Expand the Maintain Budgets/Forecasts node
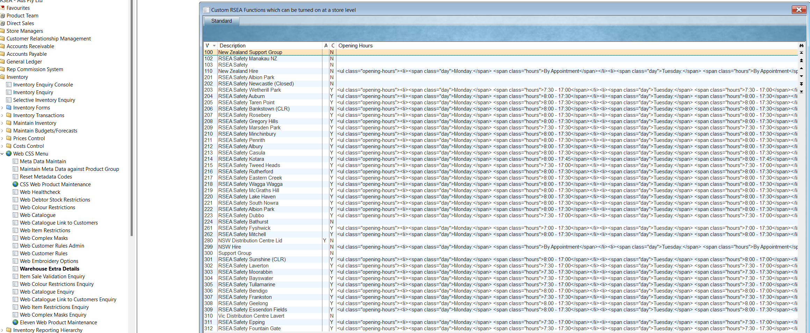 click(x=2, y=131)
